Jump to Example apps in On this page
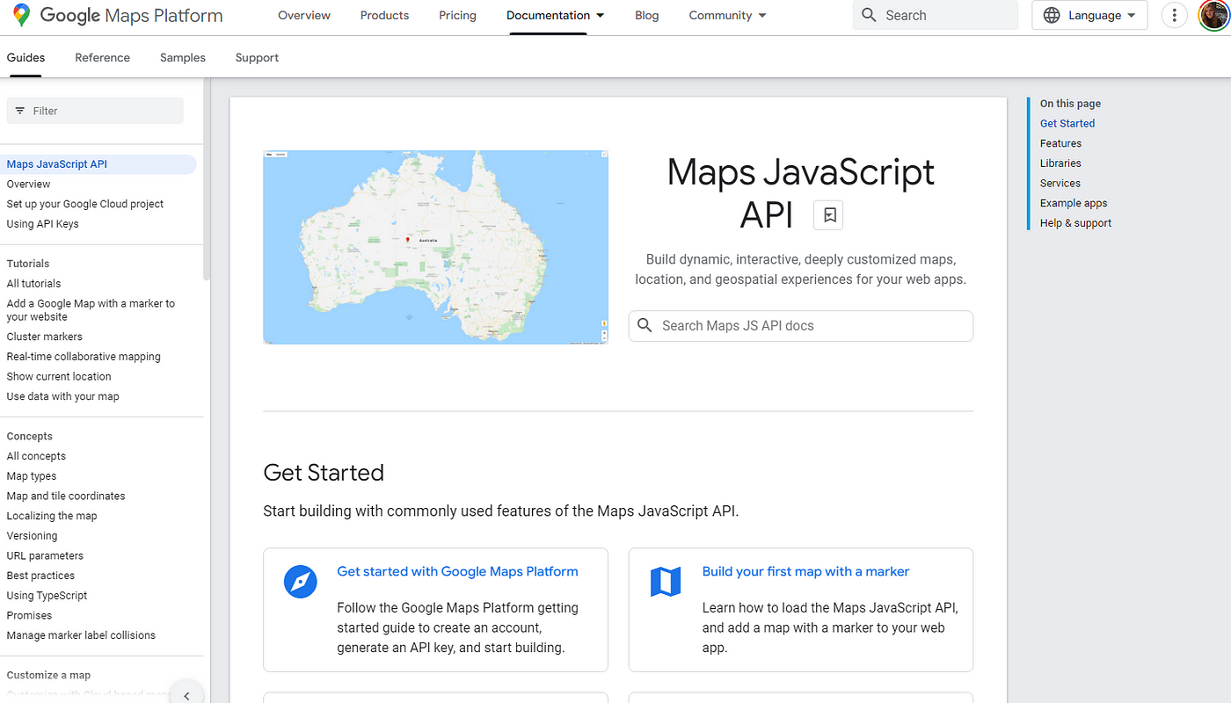The image size is (1231, 703). pos(1074,203)
